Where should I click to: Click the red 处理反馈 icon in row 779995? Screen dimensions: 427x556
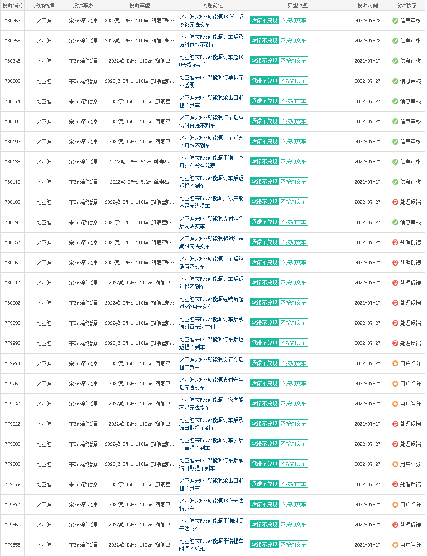395,323
